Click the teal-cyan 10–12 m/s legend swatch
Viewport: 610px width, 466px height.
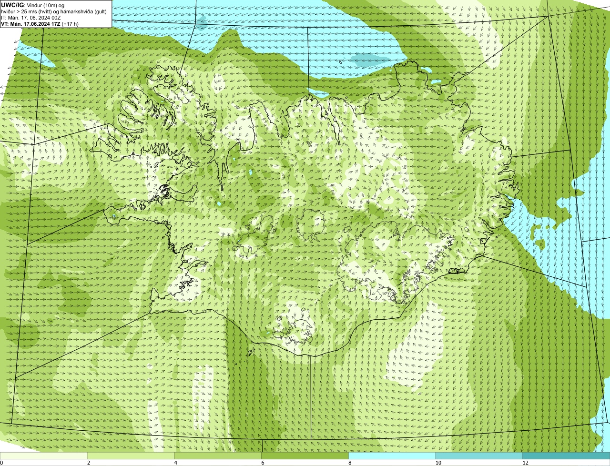479,456
